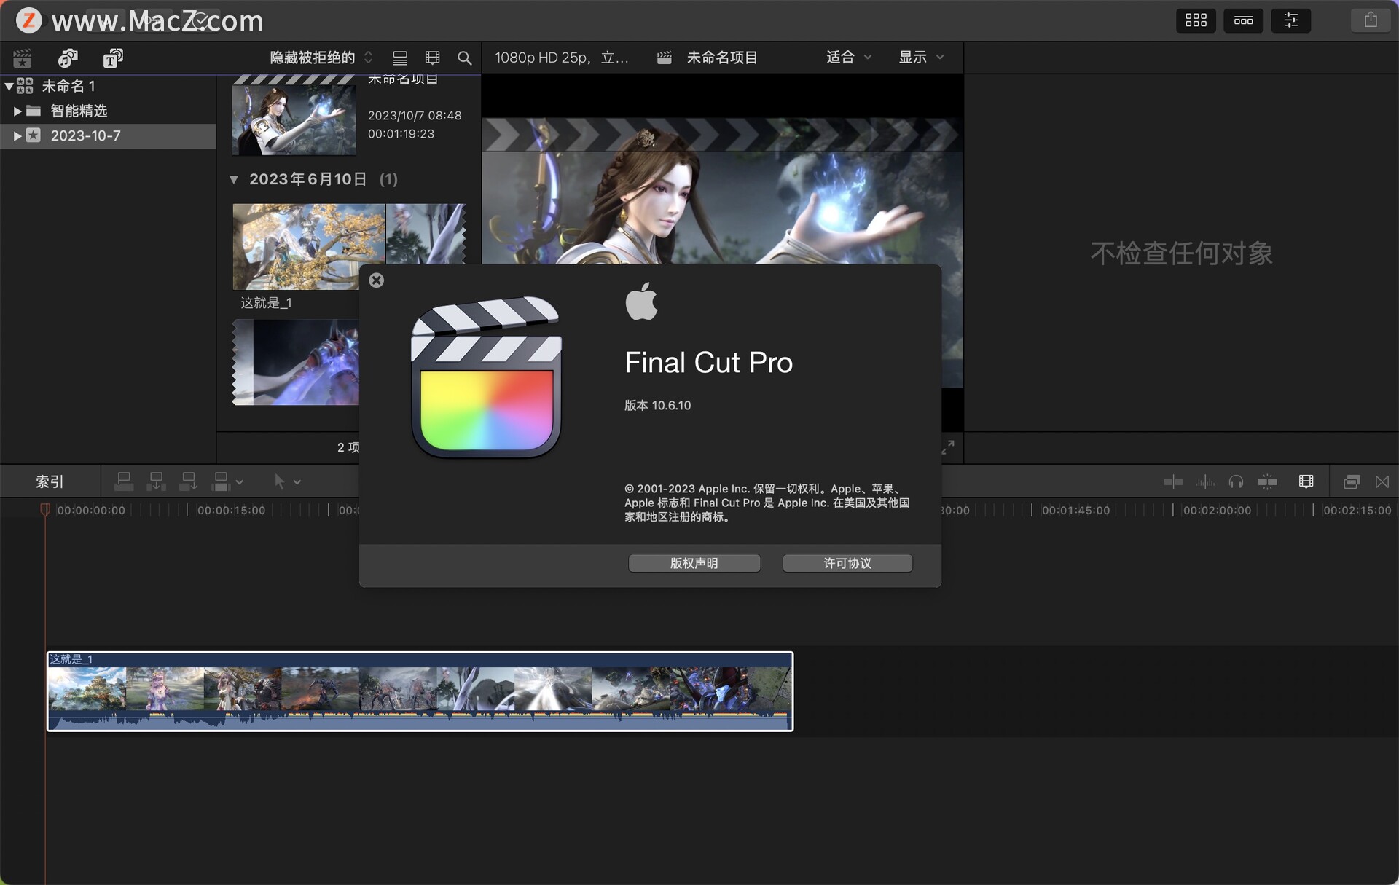Toggle solo headphones icon
Viewport: 1399px width, 885px height.
1236,481
